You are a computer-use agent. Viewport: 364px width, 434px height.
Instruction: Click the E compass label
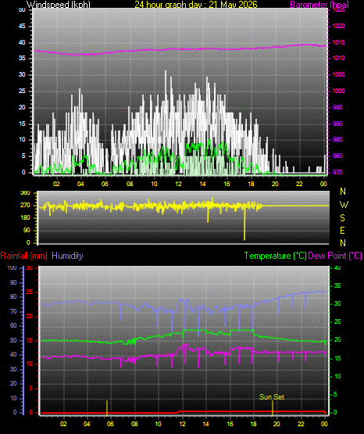(342, 230)
